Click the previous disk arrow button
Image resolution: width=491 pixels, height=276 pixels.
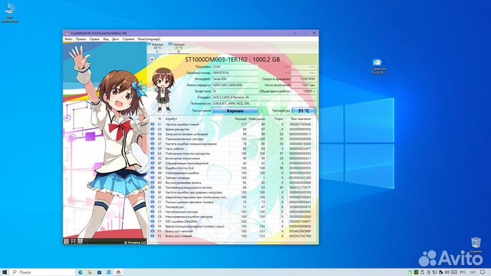(151, 59)
